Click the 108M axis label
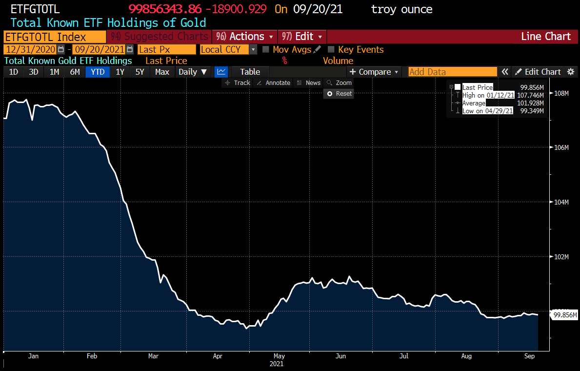Image resolution: width=580 pixels, height=371 pixels. click(x=561, y=93)
